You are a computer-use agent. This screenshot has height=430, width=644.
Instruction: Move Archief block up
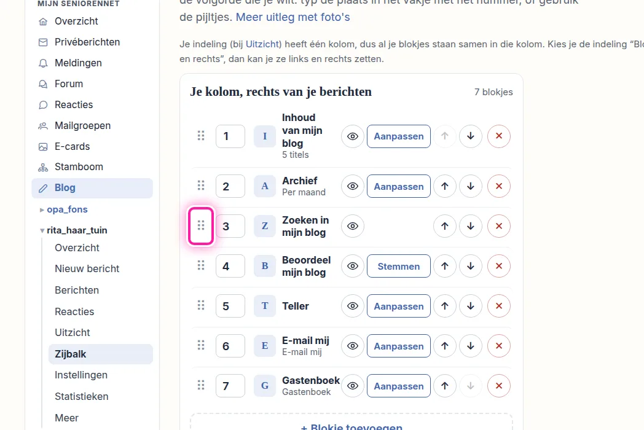coord(445,186)
